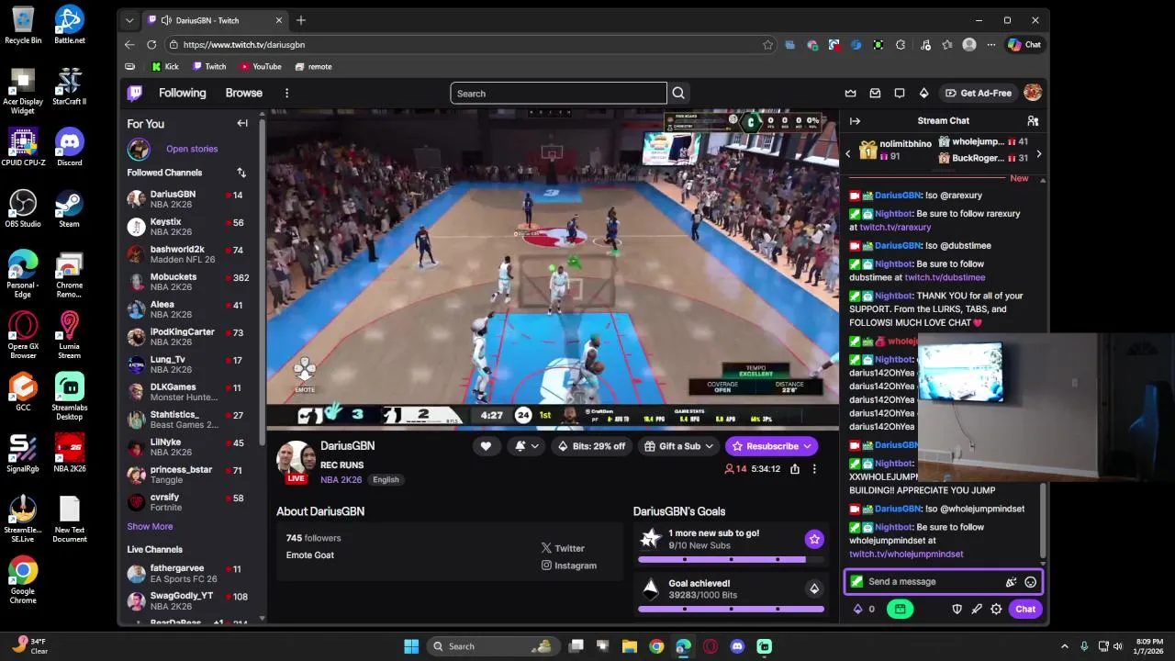This screenshot has width=1175, height=661.
Task: Click the bits diamond counter under chat
Action: [x=865, y=609]
